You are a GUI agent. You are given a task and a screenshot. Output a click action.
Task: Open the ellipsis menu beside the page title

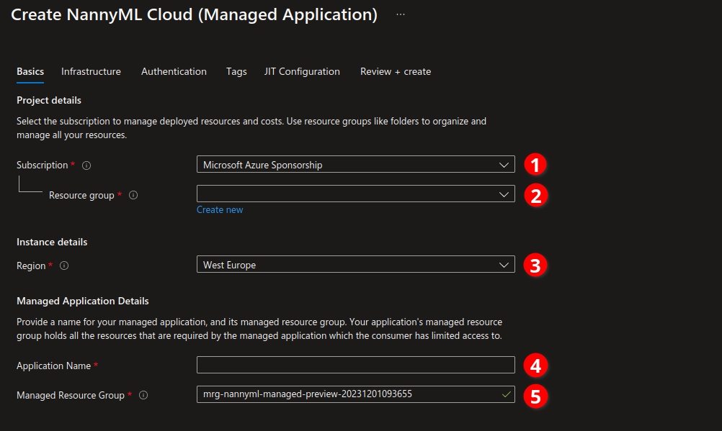click(x=401, y=14)
